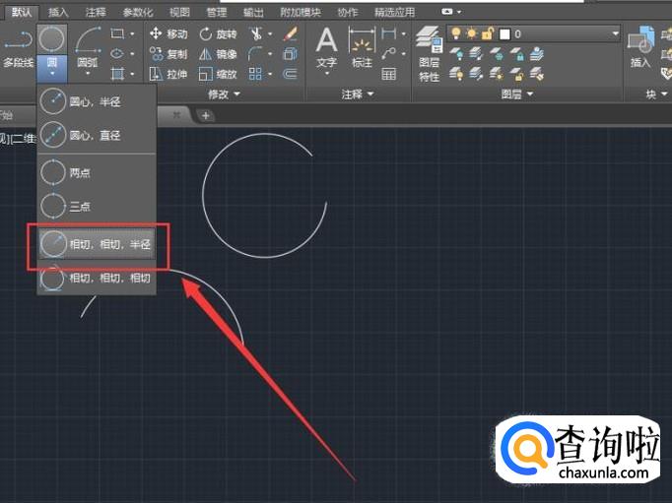The image size is (672, 503).
Task: Switch to Annotate (注释) ribbon tab
Action: coord(96,12)
